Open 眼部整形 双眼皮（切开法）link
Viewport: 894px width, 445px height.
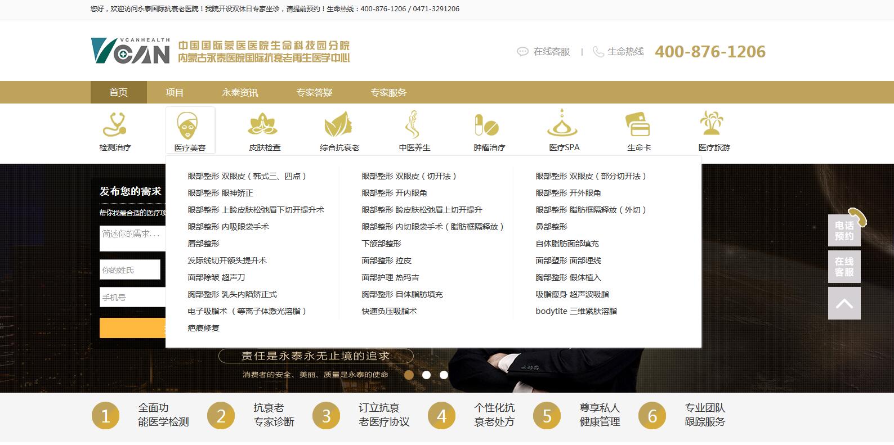click(410, 176)
